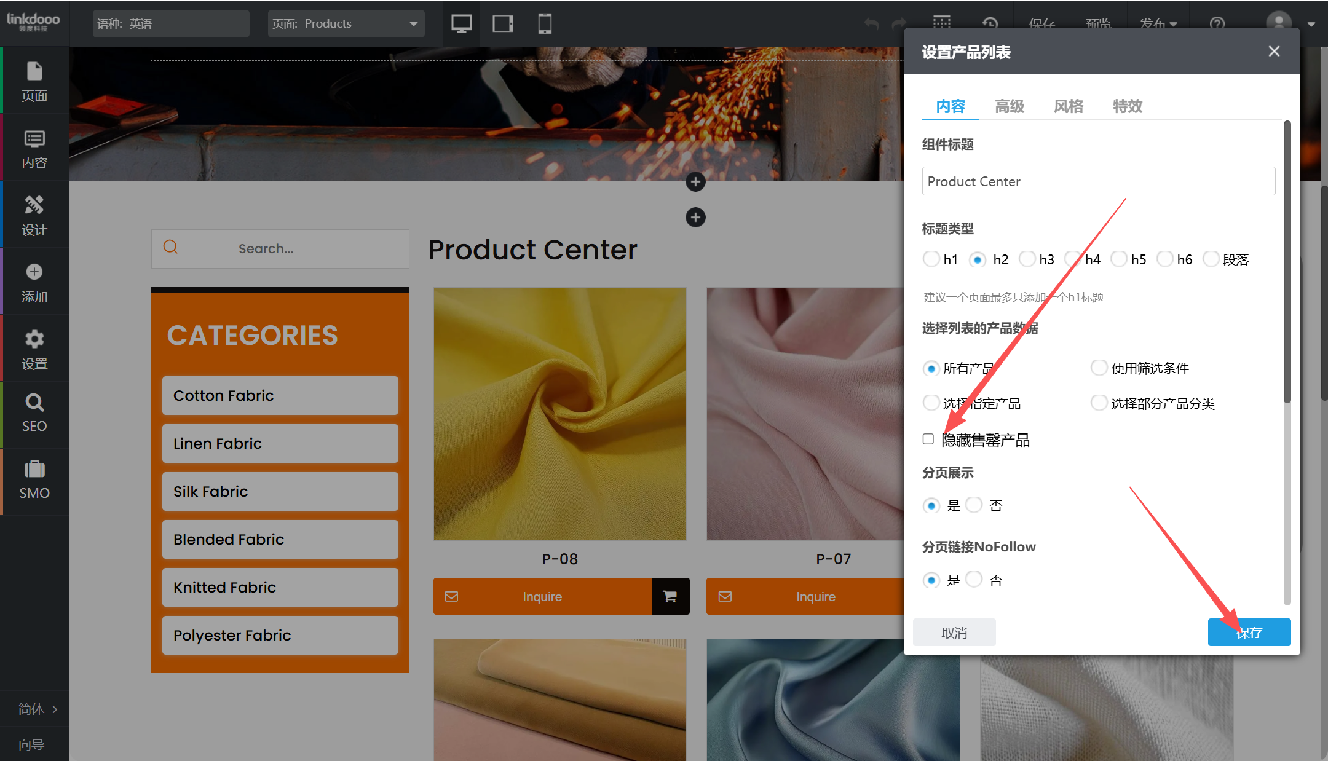This screenshot has width=1328, height=761.
Task: Select 使用筛选条件 radio option
Action: click(x=1099, y=368)
